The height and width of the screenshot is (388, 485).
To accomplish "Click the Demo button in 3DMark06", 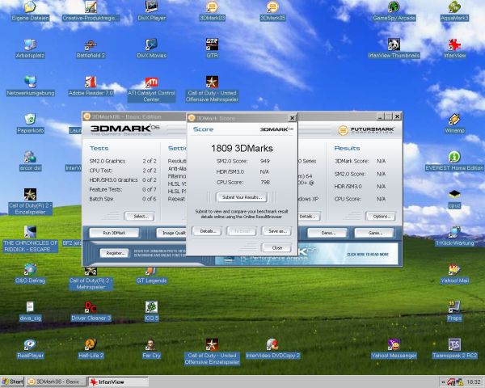I will (x=327, y=233).
